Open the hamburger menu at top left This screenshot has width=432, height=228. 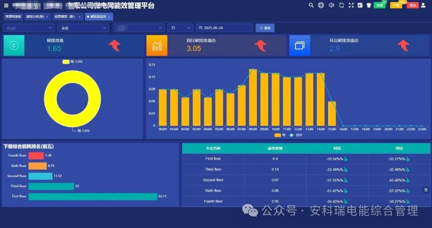6,6
